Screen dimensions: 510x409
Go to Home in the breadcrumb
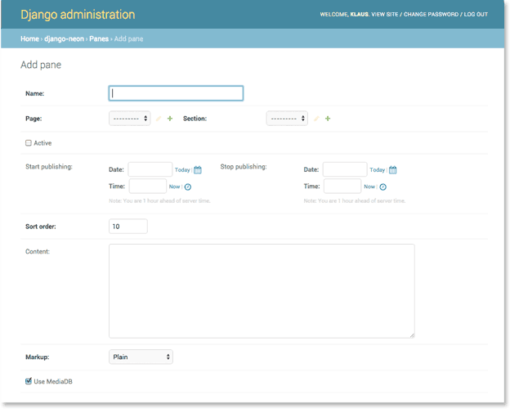[29, 38]
